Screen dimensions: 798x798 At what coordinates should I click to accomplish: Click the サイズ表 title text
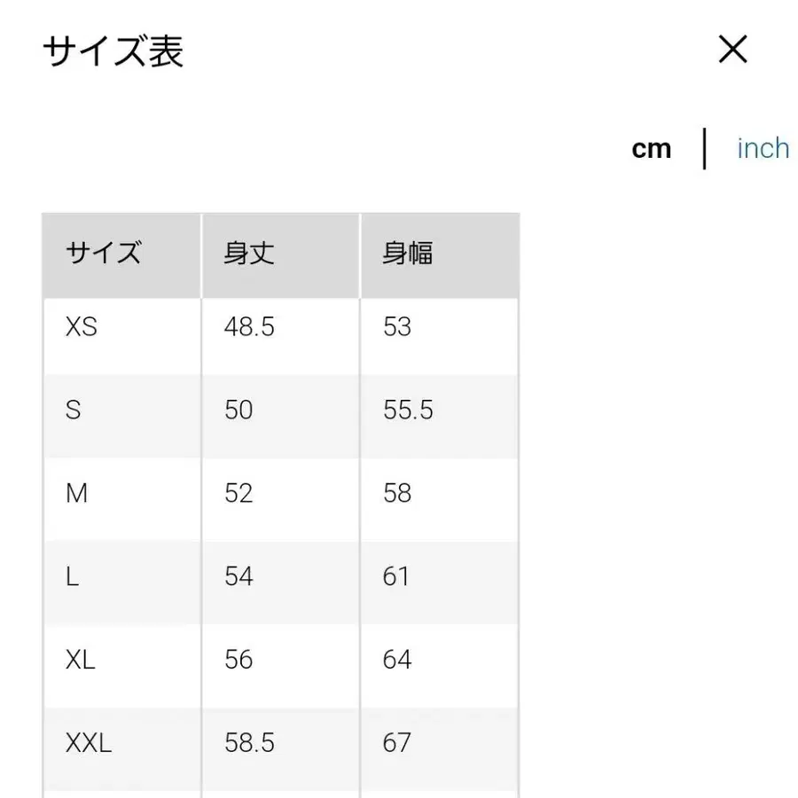pyautogui.click(x=113, y=51)
